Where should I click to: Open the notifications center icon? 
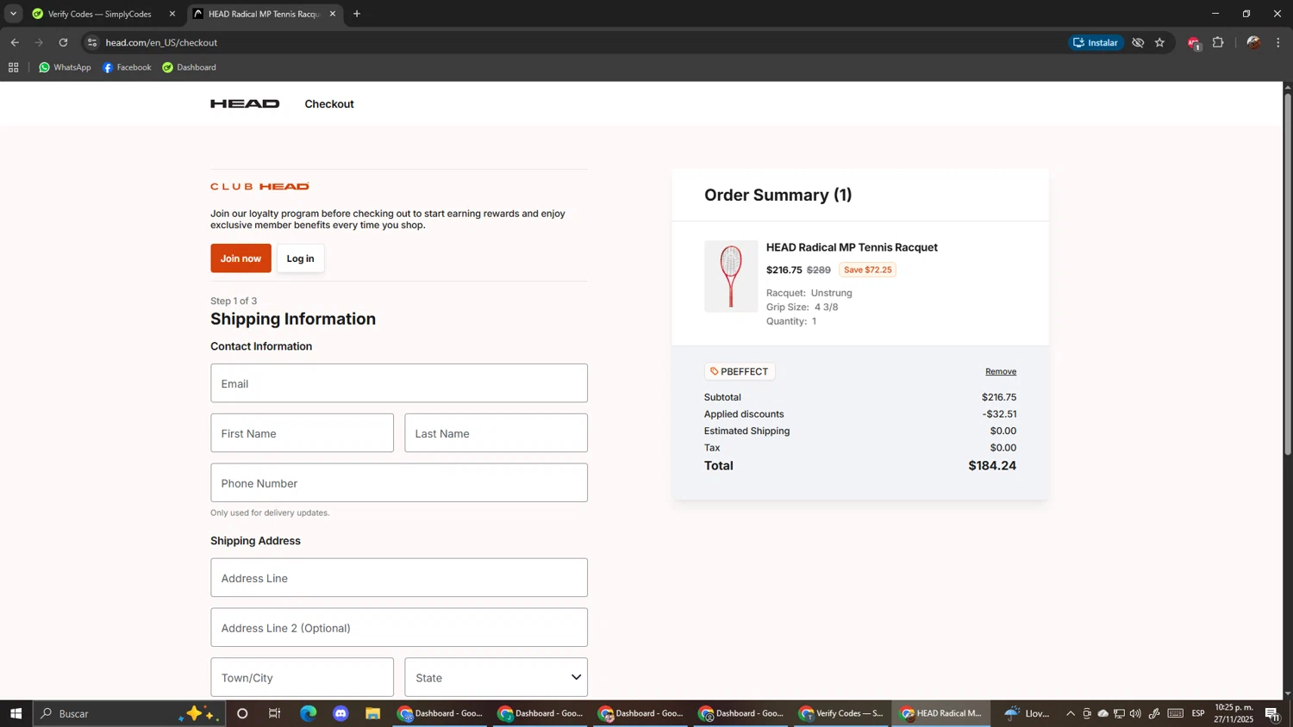[1272, 714]
